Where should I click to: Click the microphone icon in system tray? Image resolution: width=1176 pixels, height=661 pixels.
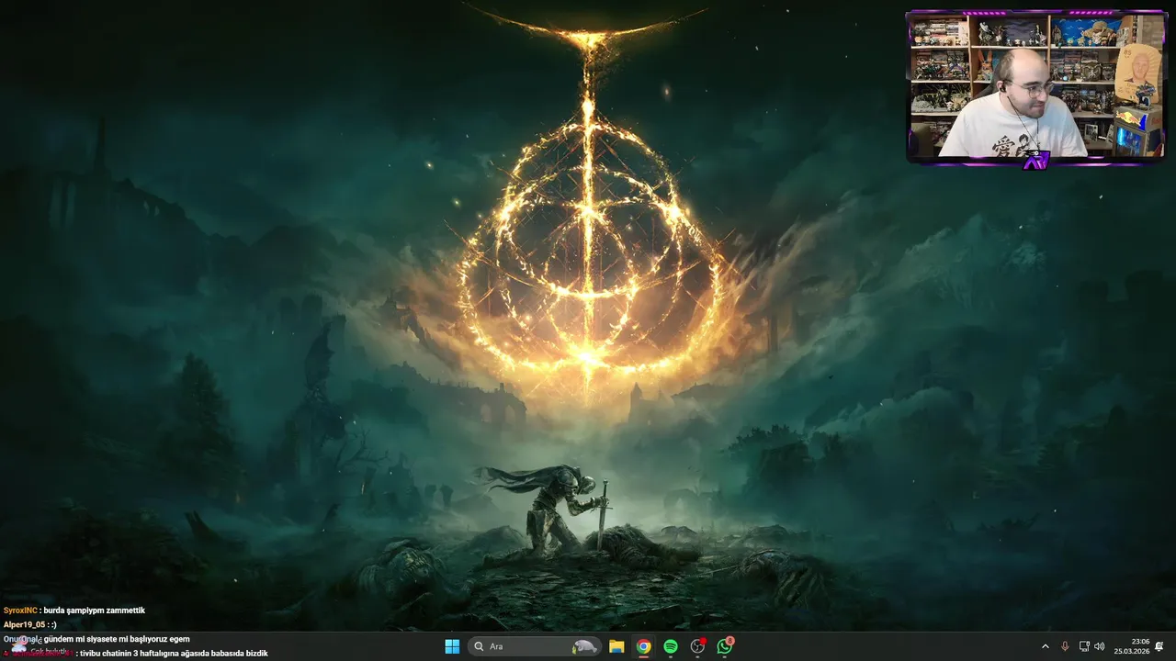coord(1065,646)
